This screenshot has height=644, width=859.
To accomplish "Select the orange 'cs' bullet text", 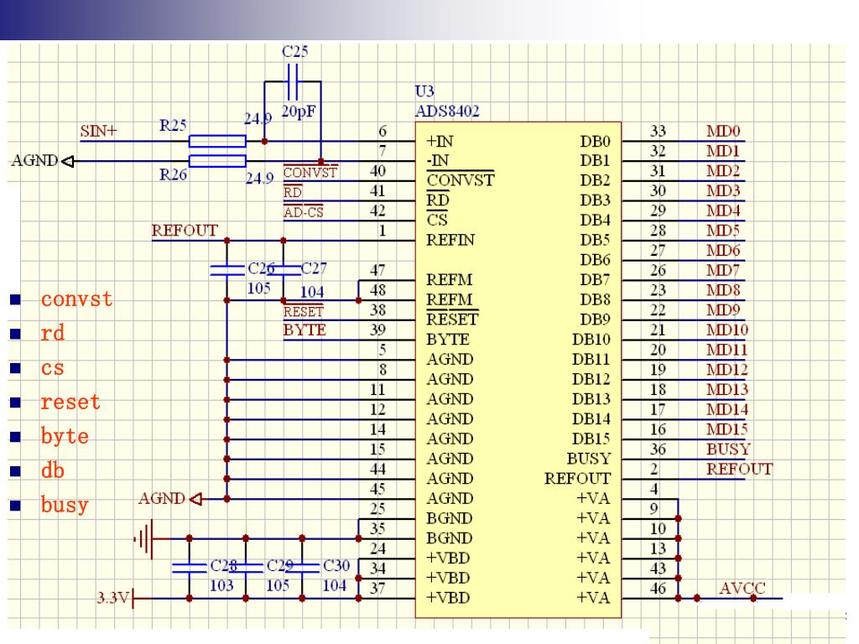I will coord(53,367).
